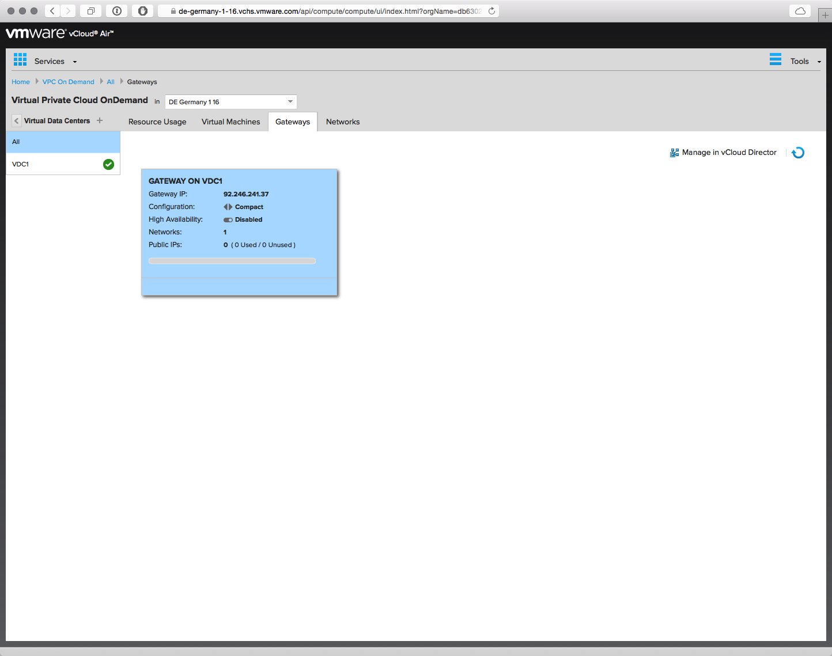Click the browser page reload icon
This screenshot has width=832, height=656.
tap(491, 11)
